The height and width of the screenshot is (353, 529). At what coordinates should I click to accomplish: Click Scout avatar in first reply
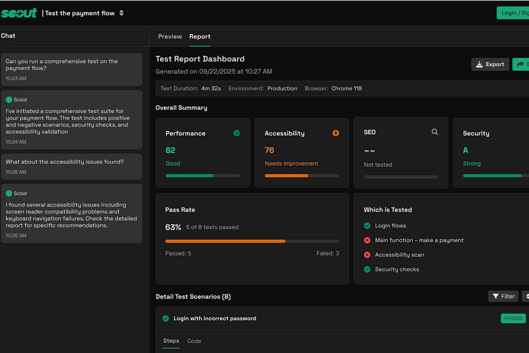point(9,100)
